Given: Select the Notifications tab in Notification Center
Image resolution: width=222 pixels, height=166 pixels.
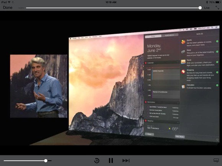Looking at the screenshot, I should 170,35.
